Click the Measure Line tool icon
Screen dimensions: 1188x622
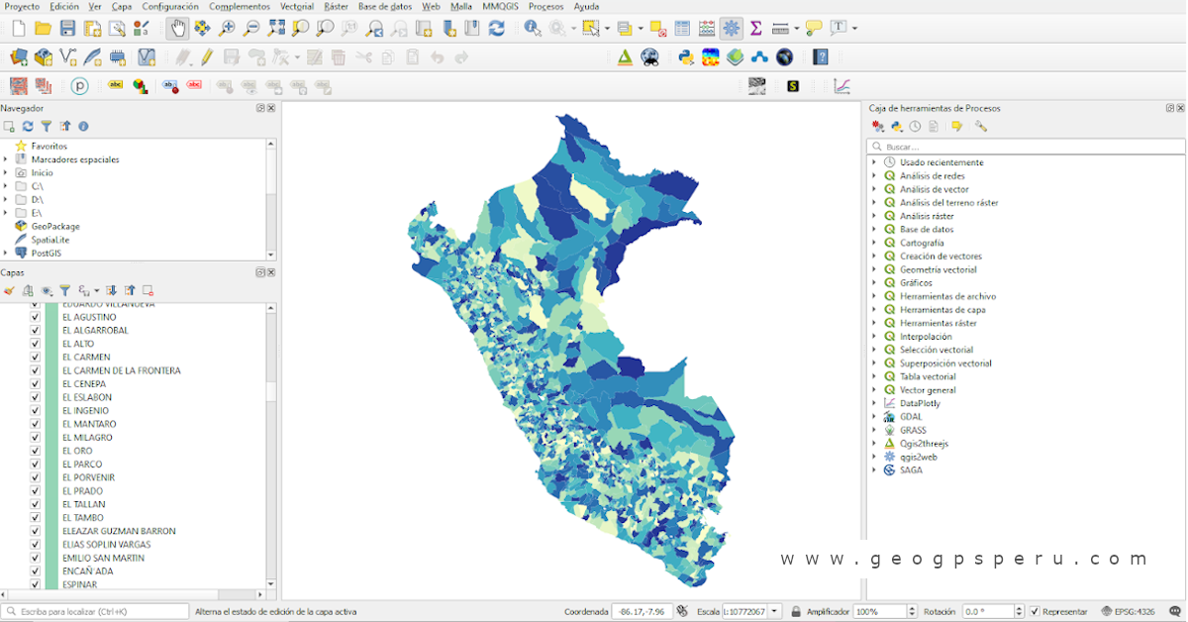(780, 28)
